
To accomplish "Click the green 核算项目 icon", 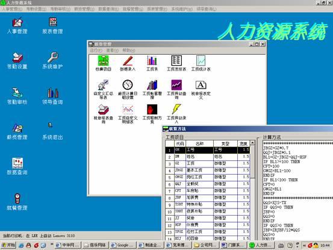I will 103,63.
